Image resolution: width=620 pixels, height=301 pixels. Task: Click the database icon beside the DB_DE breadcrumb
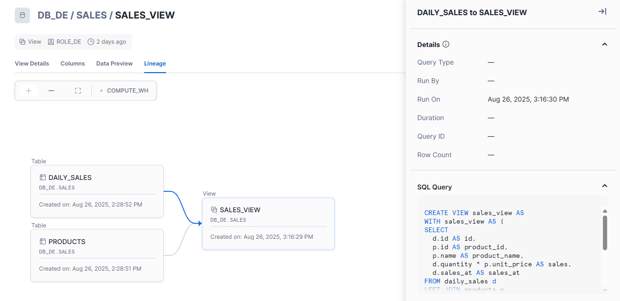tap(22, 15)
